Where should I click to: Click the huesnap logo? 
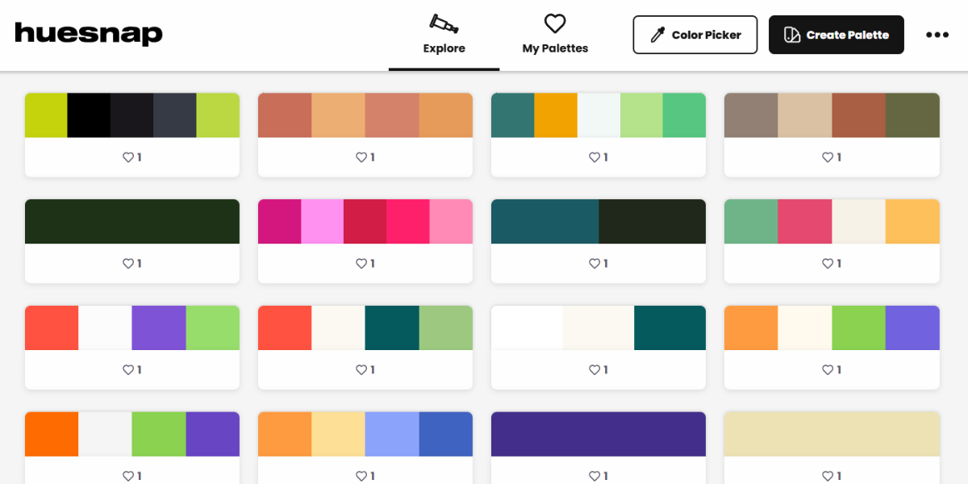(x=89, y=34)
